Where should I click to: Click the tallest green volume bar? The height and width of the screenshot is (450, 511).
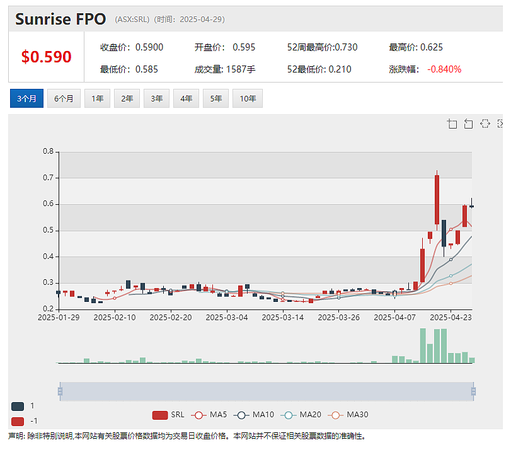(x=423, y=345)
